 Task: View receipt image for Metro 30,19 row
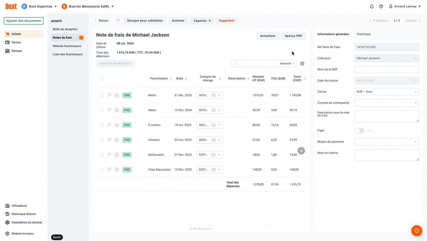tap(117, 110)
